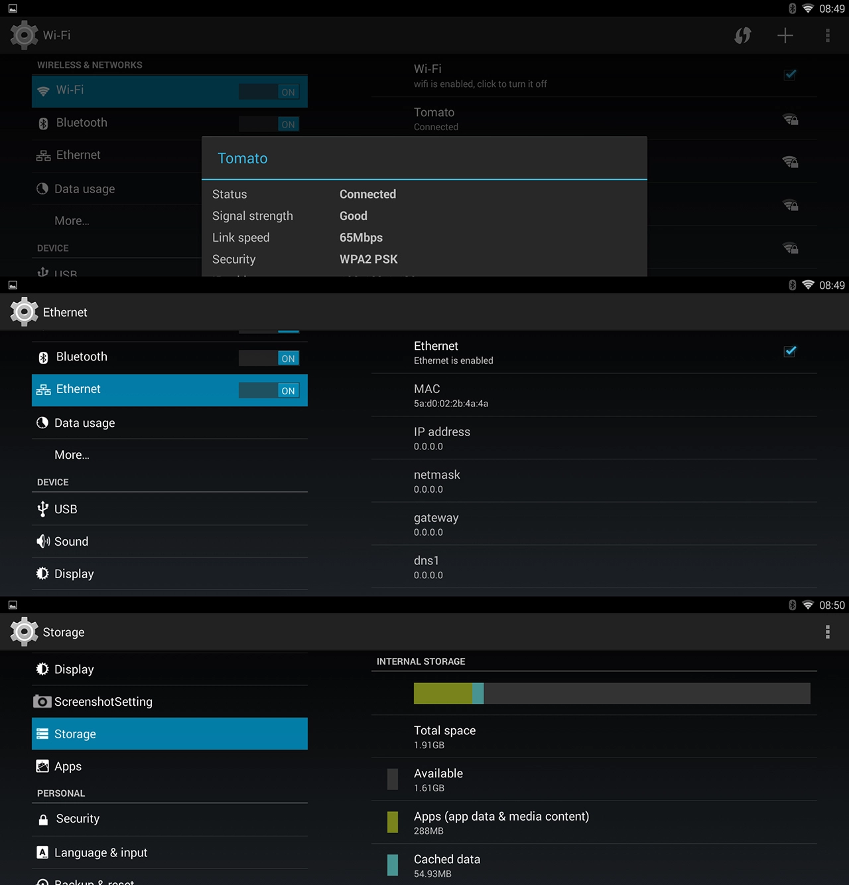Toggle the Bluetooth ON switch in the Wi-Fi screen

[x=269, y=124]
